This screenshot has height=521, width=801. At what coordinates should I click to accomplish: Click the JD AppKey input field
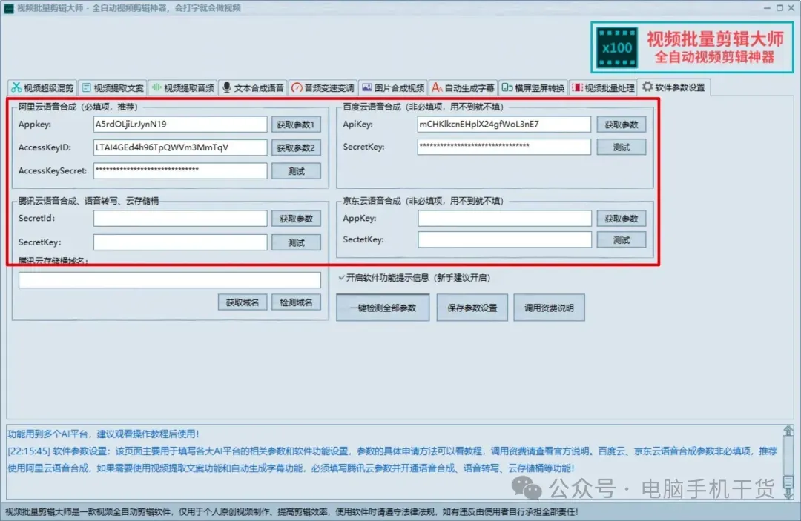tap(505, 219)
